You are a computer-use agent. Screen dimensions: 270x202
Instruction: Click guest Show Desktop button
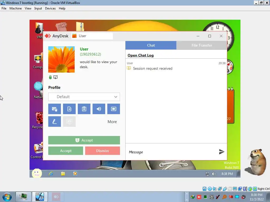238,174
